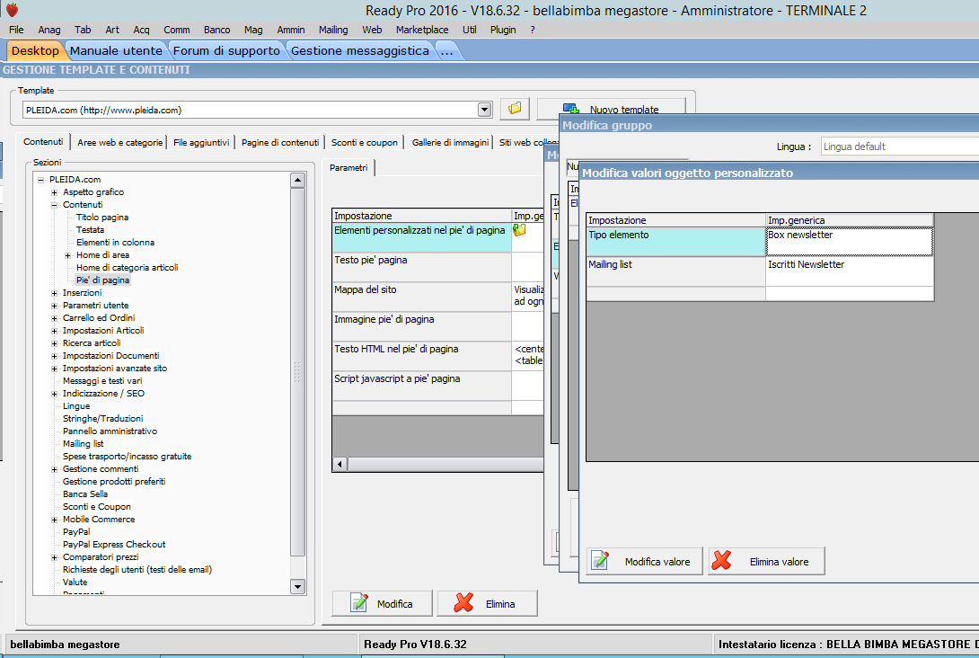
Task: Select the Immagine pie' di pagina row
Action: click(437, 326)
